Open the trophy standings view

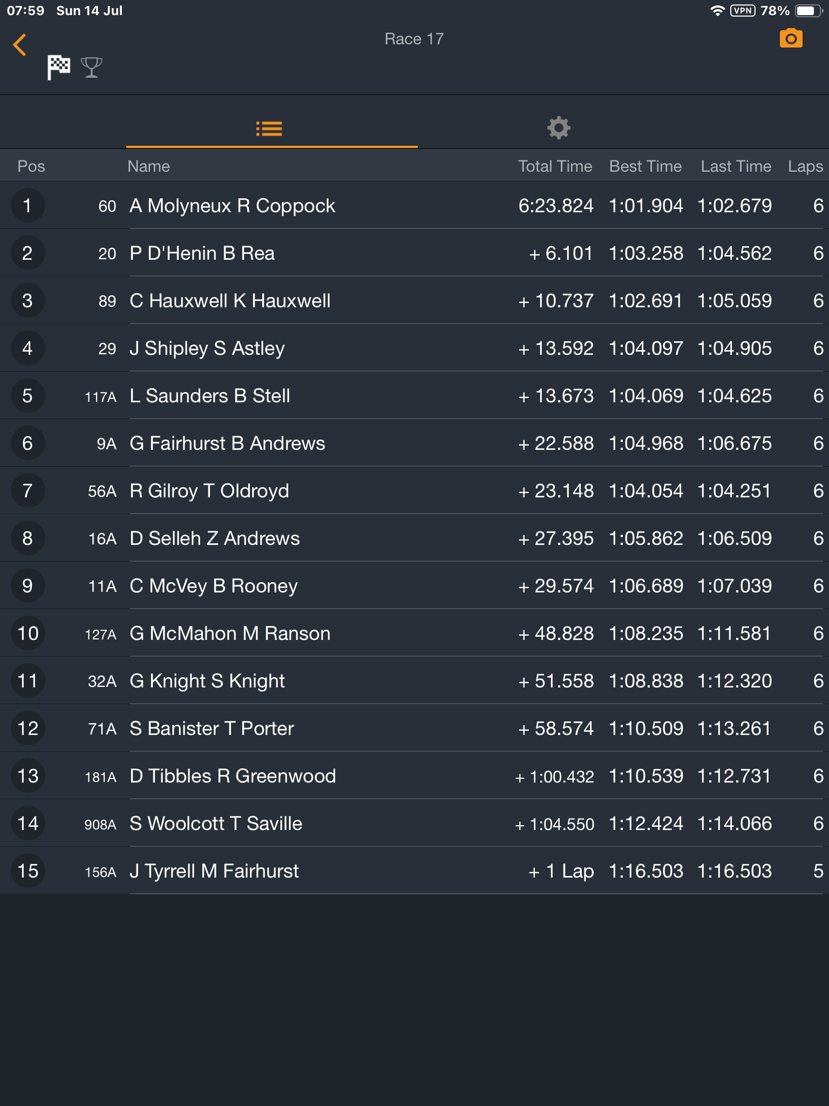(x=91, y=68)
